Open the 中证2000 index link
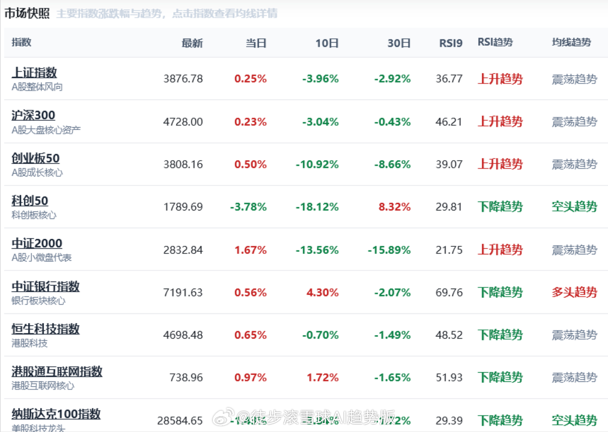Image resolution: width=608 pixels, height=432 pixels. point(37,243)
